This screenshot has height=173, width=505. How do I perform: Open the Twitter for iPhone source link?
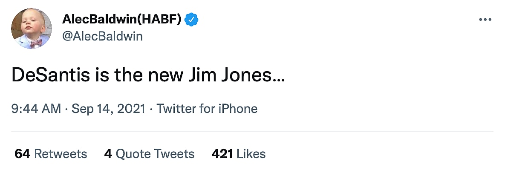(x=207, y=109)
